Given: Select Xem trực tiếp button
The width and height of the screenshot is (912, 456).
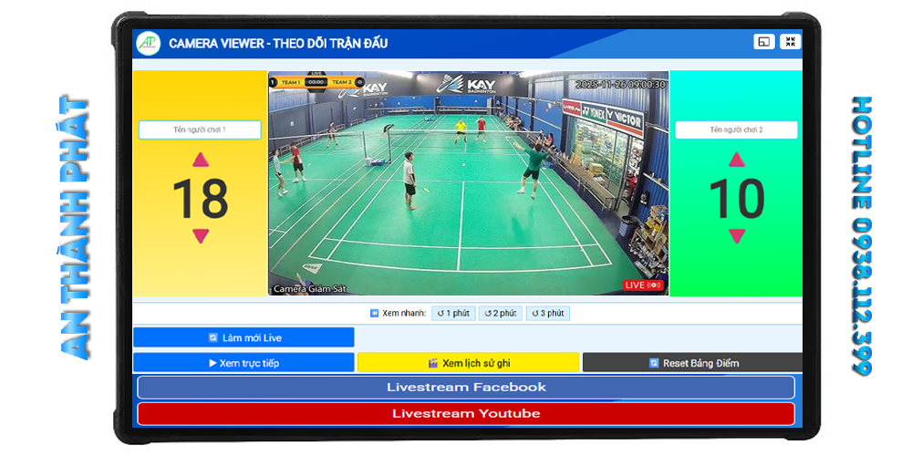Looking at the screenshot, I should click(x=244, y=363).
